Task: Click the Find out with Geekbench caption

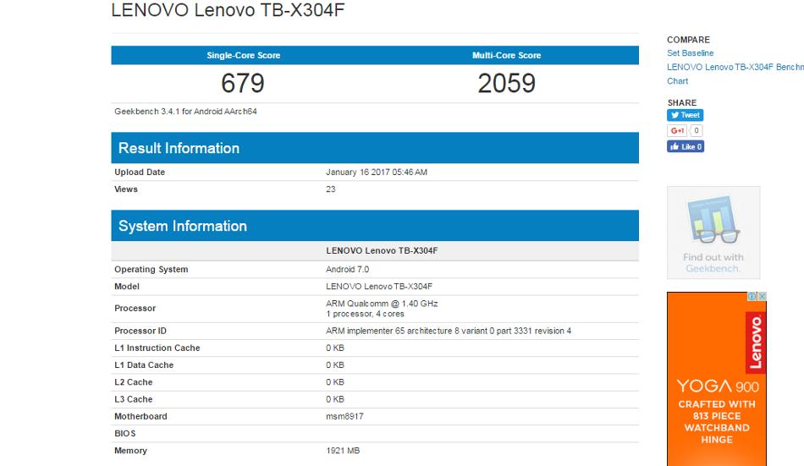Action: click(x=713, y=263)
